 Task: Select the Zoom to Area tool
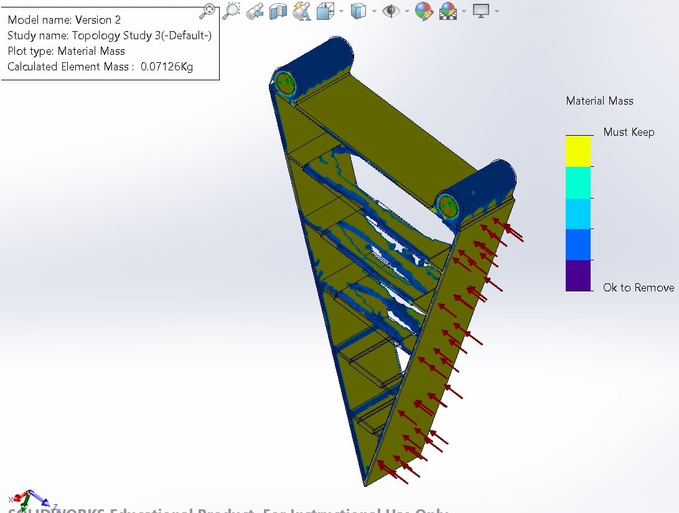point(232,11)
